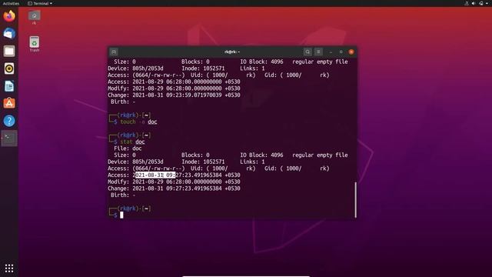Image resolution: width=492 pixels, height=277 pixels.
Task: Open terminal search
Action: point(307,52)
